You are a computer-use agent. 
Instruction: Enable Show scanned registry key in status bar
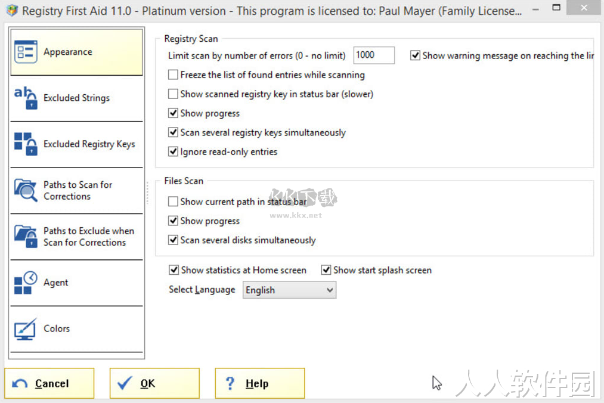[173, 94]
